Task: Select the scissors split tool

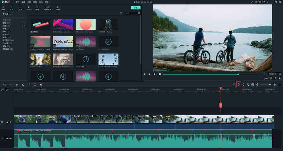Action: click(x=23, y=85)
